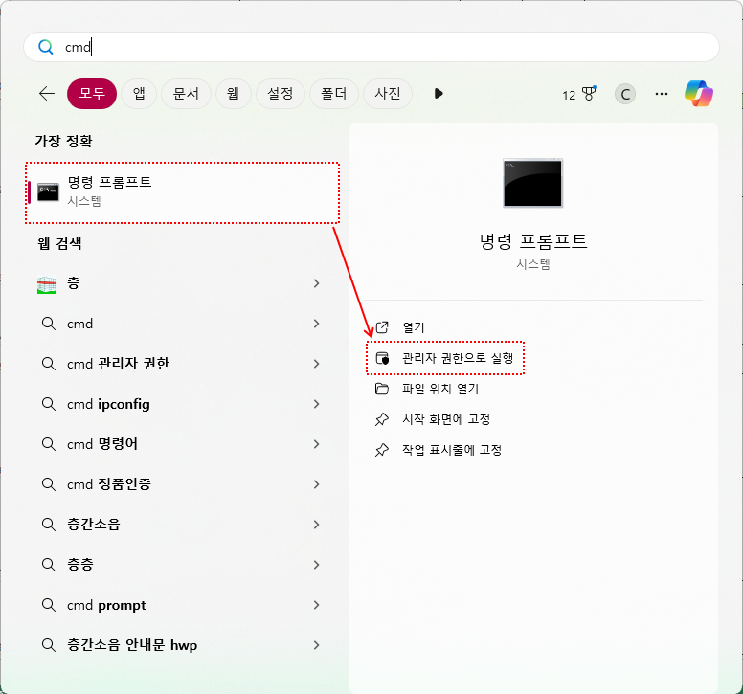Image resolution: width=743 pixels, height=694 pixels.
Task: Expand the plain cmd suggestion chevron
Action: click(x=316, y=324)
